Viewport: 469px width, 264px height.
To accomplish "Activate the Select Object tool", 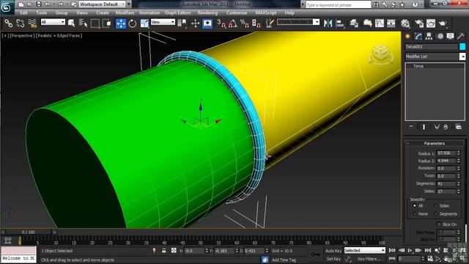I will [x=72, y=23].
